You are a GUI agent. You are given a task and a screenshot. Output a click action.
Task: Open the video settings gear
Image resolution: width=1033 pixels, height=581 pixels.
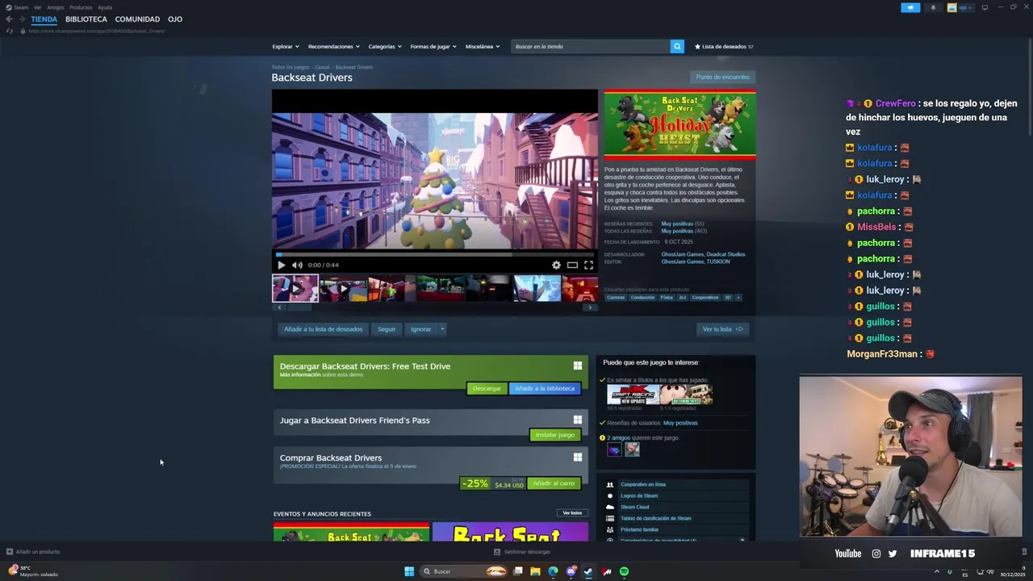(556, 265)
